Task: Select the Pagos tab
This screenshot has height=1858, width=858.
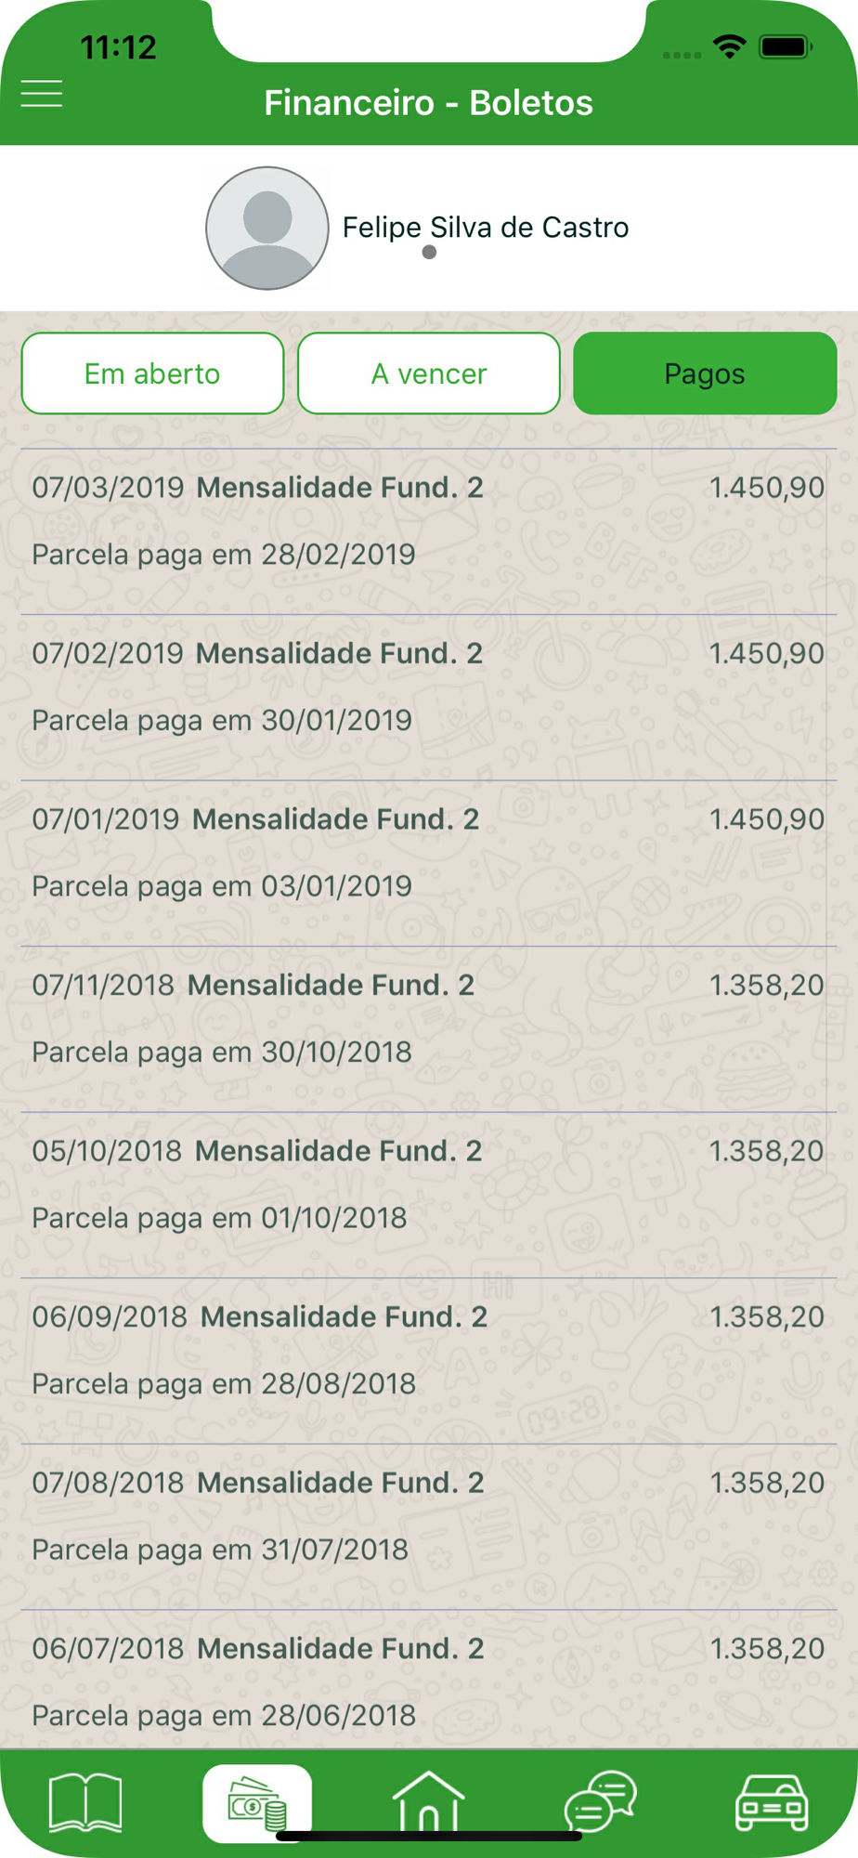Action: (705, 373)
